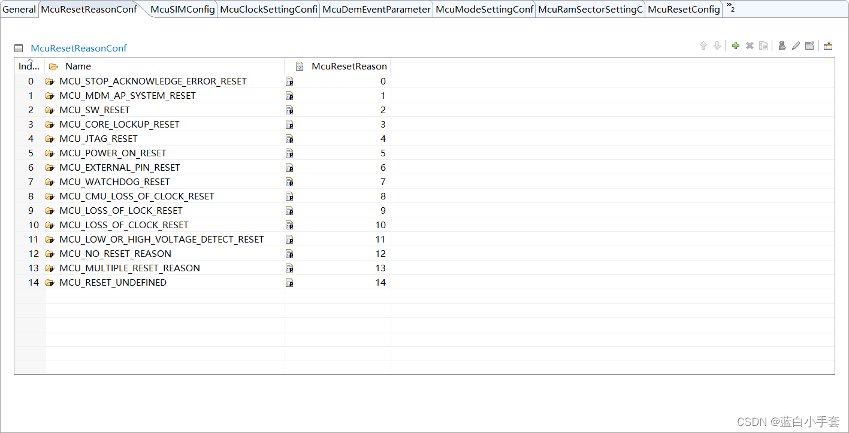Click the table with pencil icon
The height and width of the screenshot is (433, 849).
(x=809, y=46)
